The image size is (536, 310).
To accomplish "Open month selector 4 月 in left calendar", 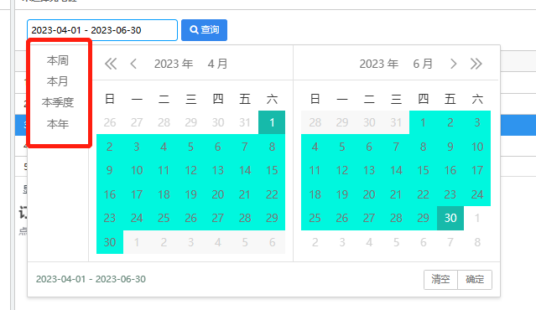I will [217, 64].
